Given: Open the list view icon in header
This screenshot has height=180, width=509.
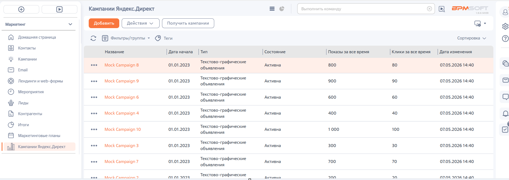Looking at the screenshot, I should 272,9.
